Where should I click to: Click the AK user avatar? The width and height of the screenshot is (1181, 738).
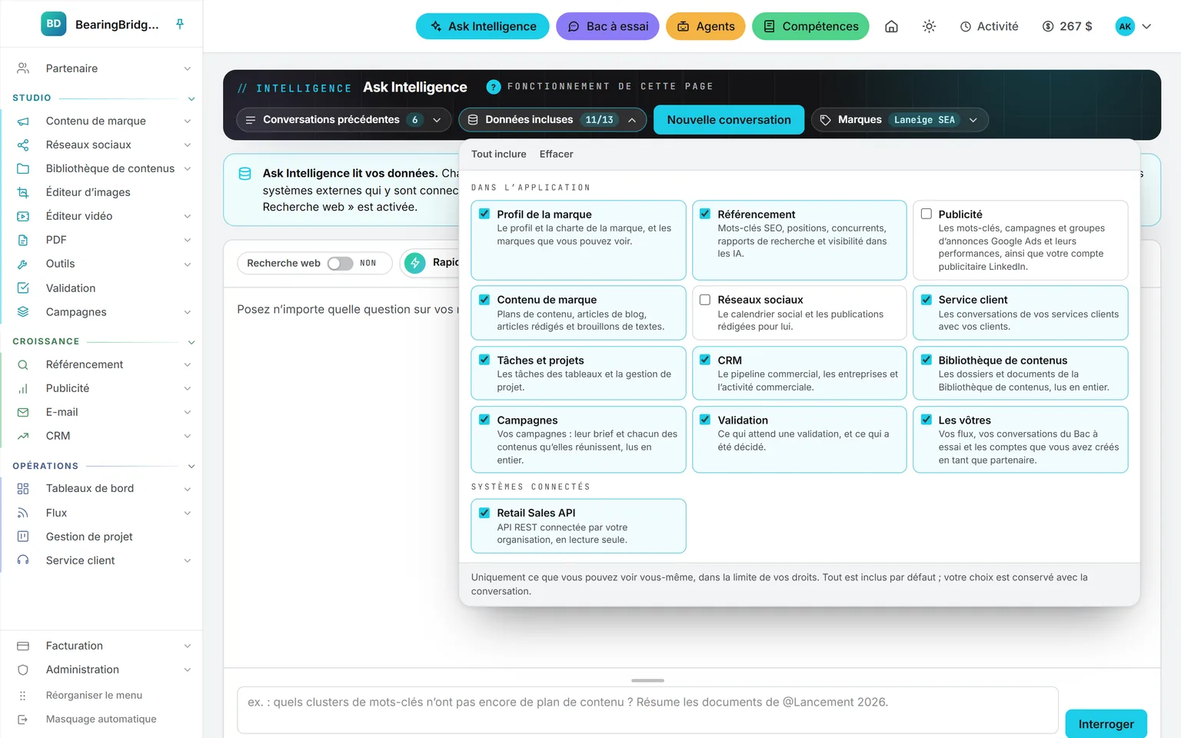(x=1125, y=26)
